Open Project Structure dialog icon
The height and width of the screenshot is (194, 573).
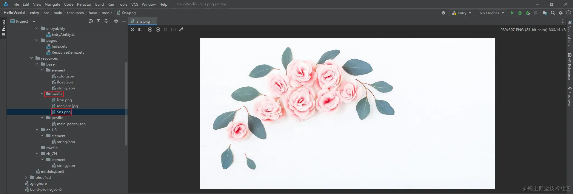click(545, 13)
